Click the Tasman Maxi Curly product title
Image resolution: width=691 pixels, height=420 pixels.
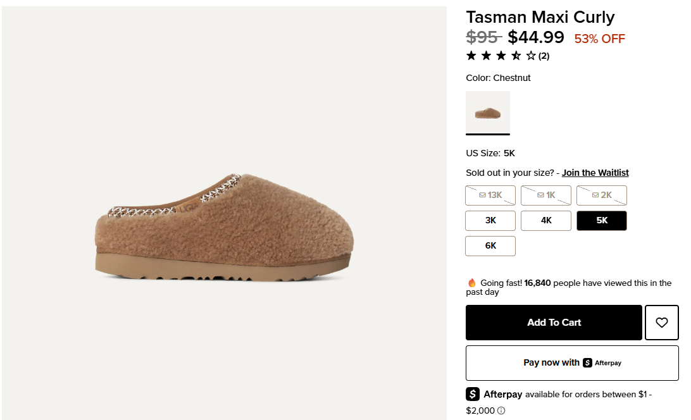point(540,17)
